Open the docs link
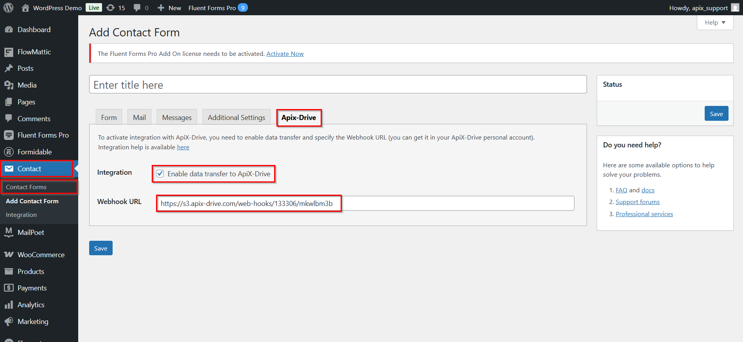Image resolution: width=743 pixels, height=342 pixels. tap(648, 190)
